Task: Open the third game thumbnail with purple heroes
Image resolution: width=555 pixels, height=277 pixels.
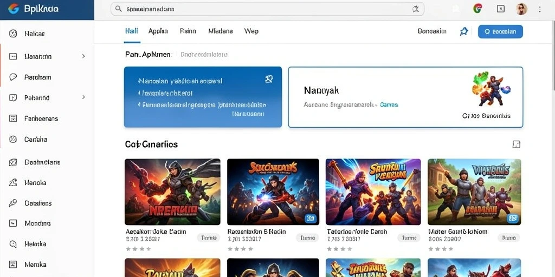Action: [373, 192]
